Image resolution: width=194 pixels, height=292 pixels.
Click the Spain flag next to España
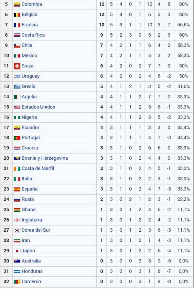pos(17,189)
